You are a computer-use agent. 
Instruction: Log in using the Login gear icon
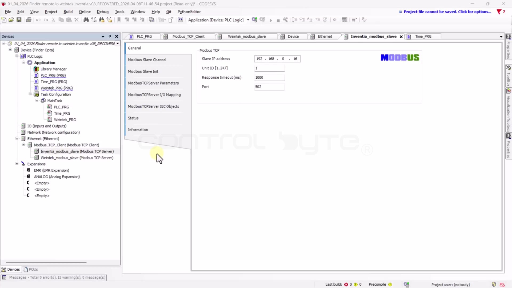(x=254, y=20)
